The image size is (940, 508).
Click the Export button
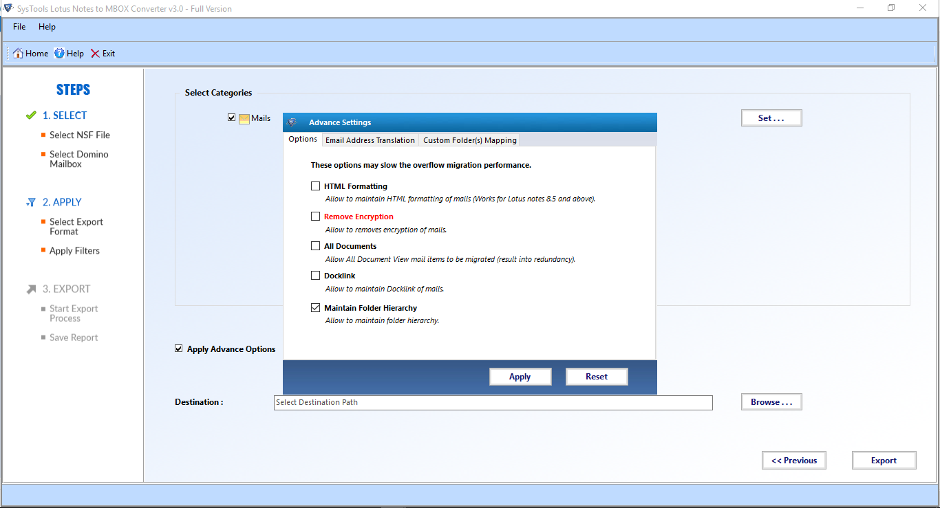click(884, 461)
